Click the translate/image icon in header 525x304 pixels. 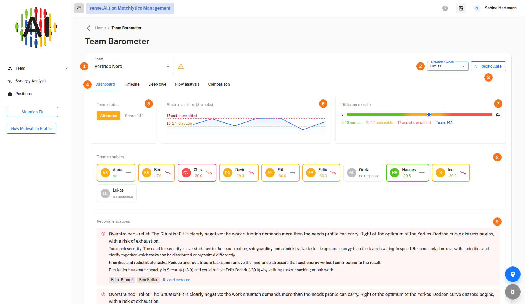click(x=461, y=8)
